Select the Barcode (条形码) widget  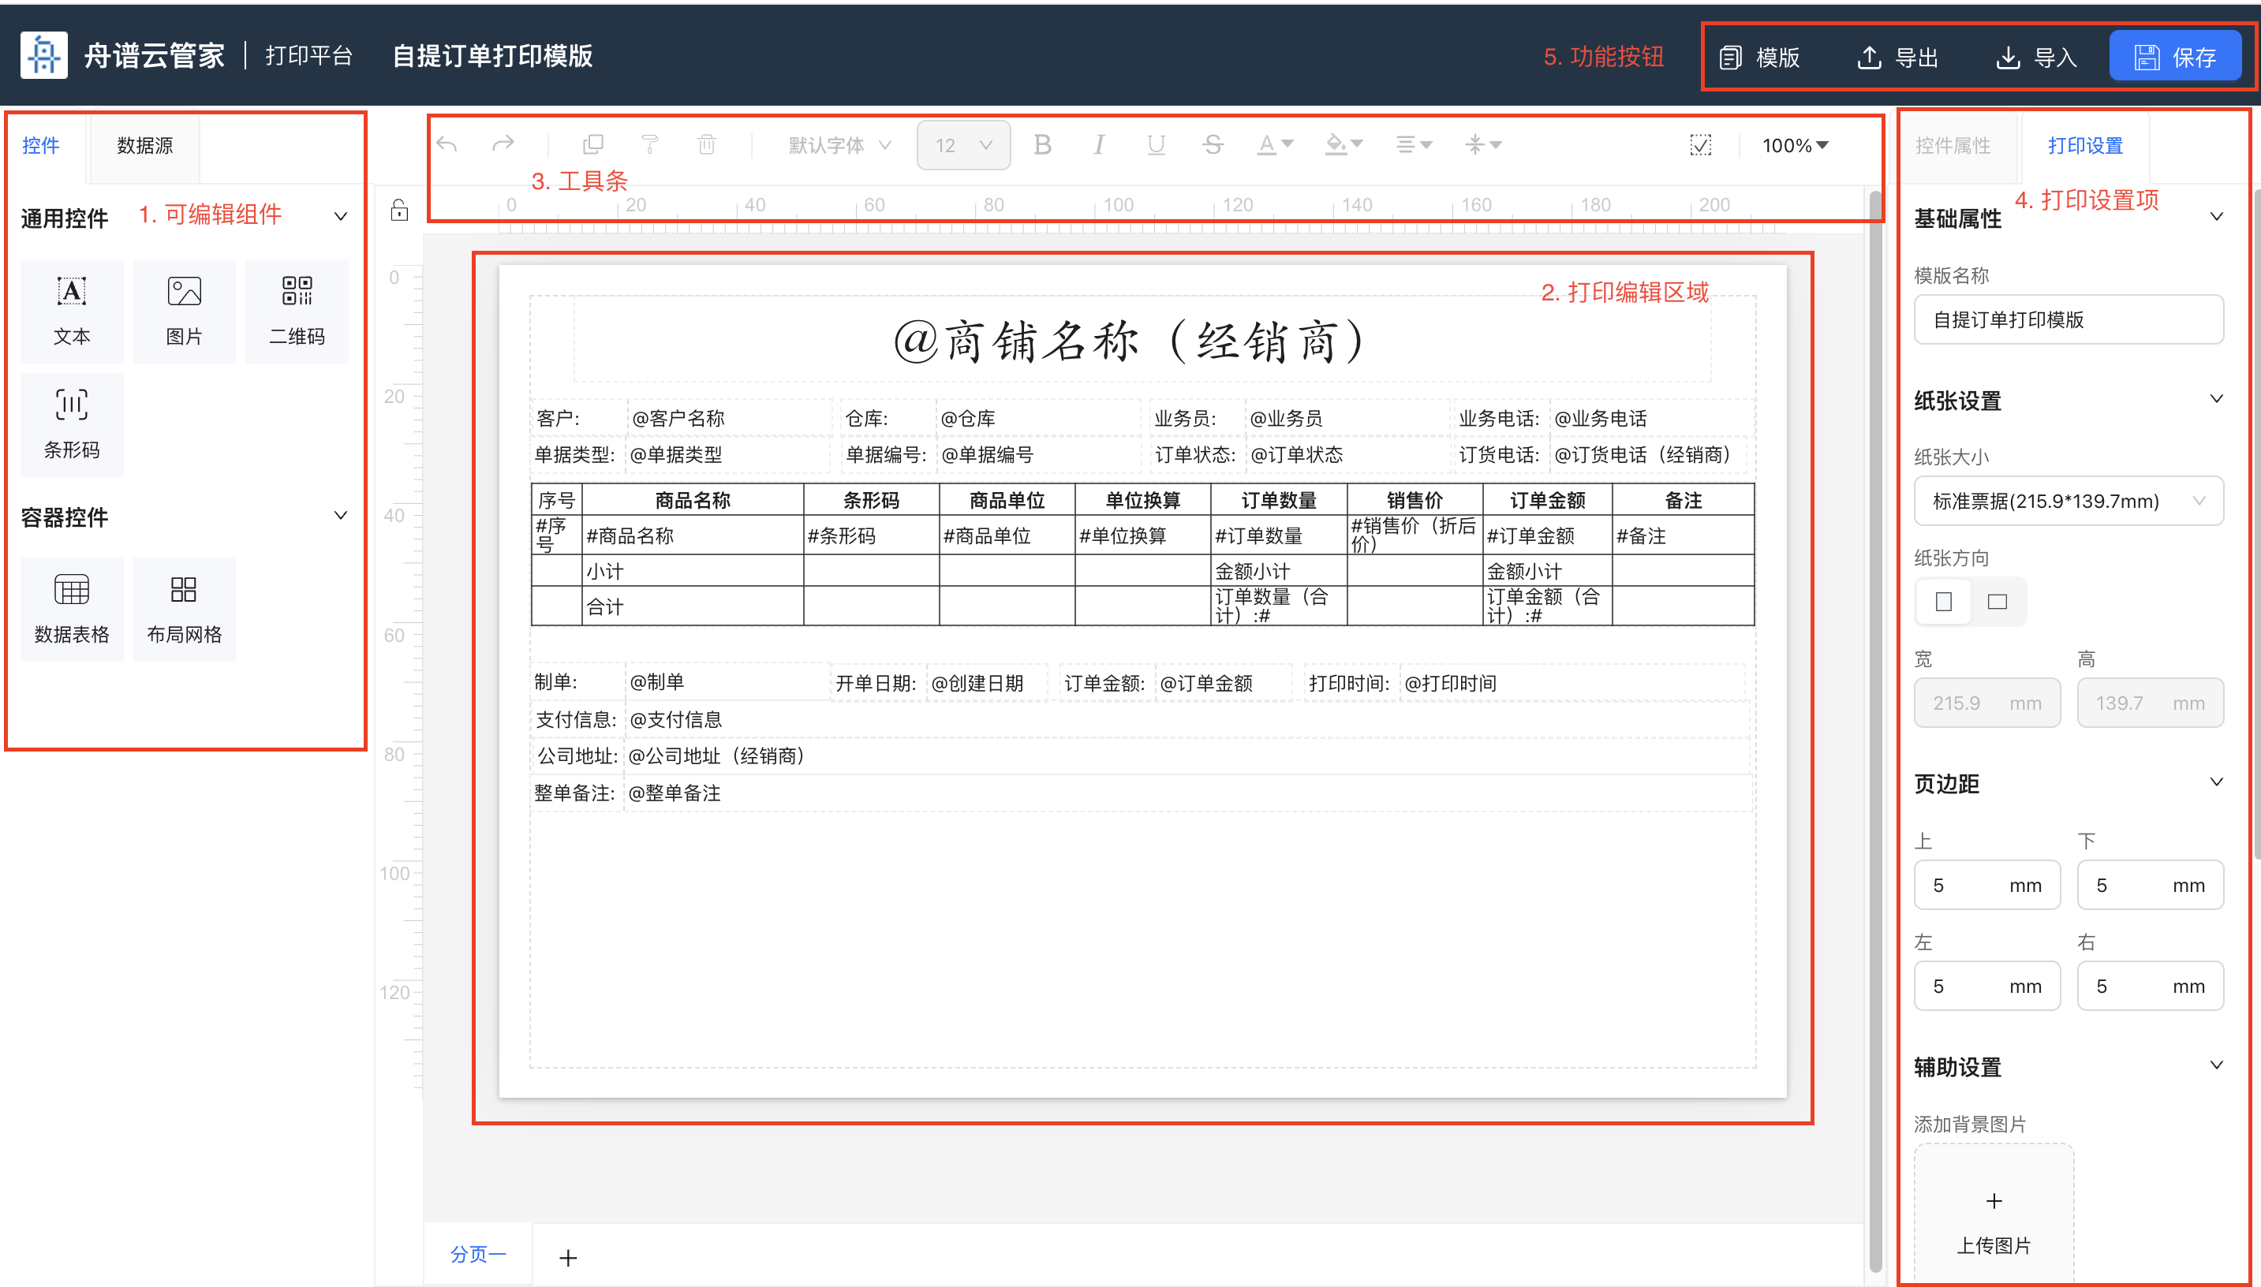[x=72, y=425]
